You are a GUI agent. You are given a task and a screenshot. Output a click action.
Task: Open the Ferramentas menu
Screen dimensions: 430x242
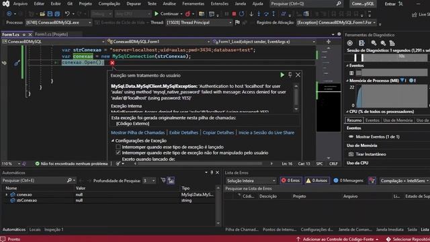(193, 3)
